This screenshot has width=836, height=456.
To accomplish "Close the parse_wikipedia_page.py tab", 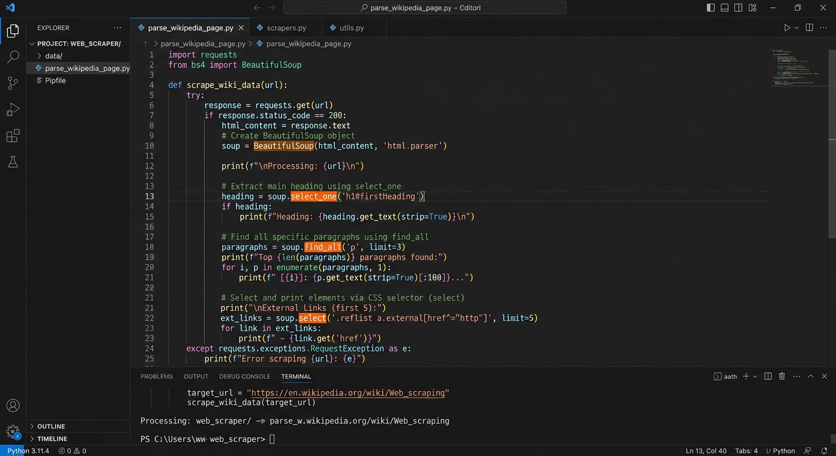I will coord(241,28).
